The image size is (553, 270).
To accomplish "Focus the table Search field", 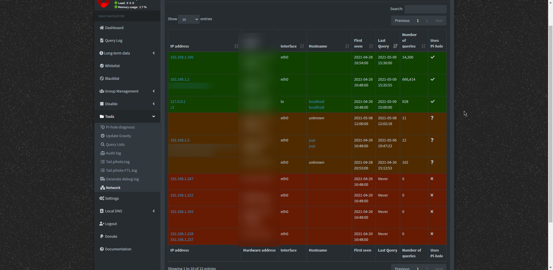I will pos(425,9).
